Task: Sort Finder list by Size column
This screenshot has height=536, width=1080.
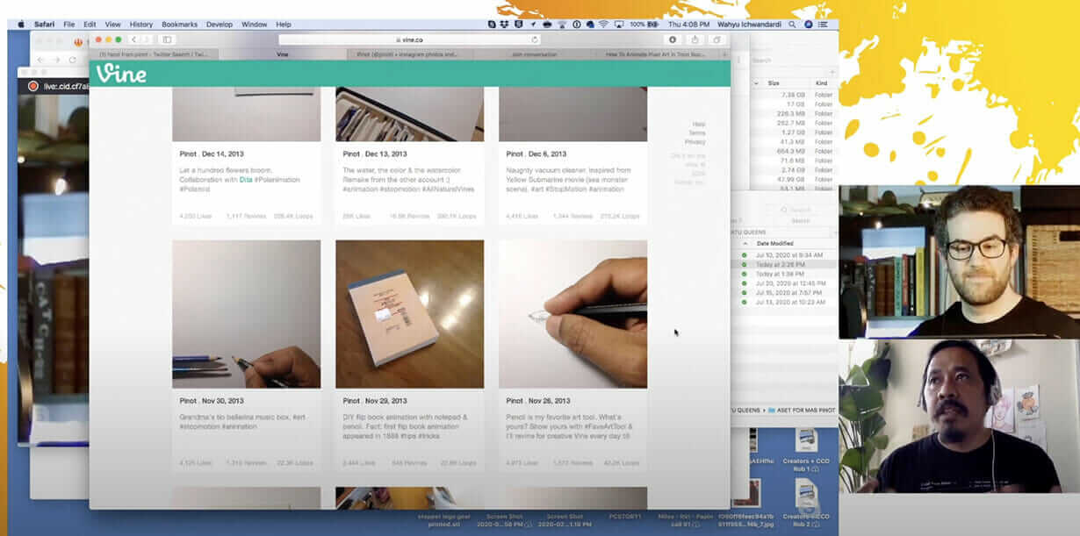Action: pos(774,82)
